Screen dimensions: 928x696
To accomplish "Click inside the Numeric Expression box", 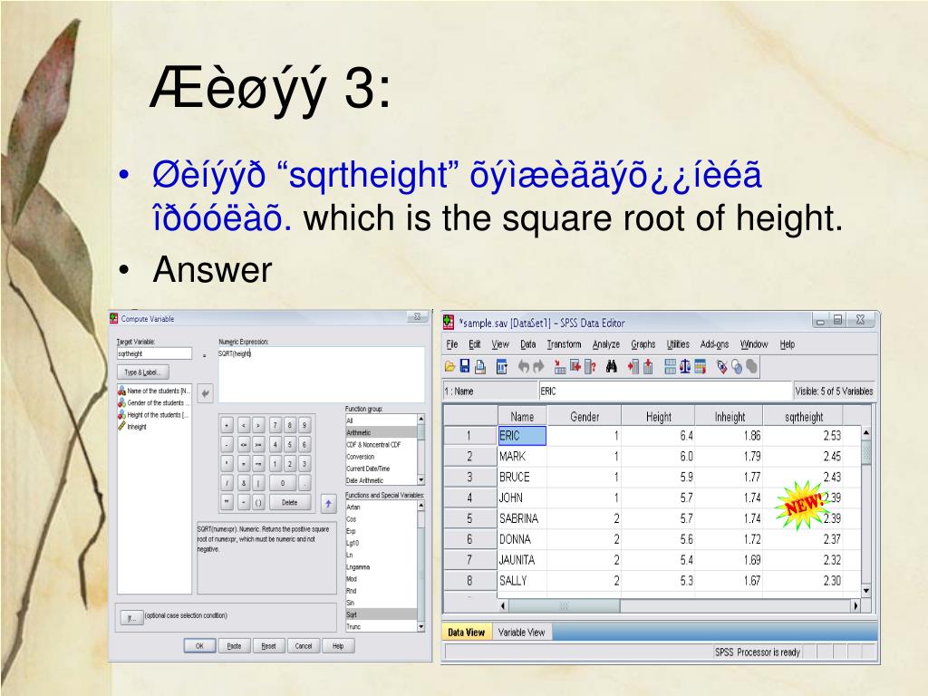I will (322, 374).
